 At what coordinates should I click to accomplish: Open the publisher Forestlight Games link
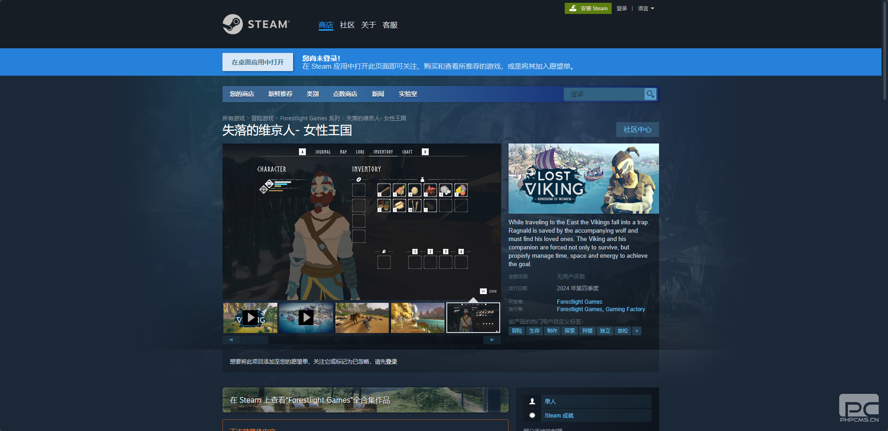tap(580, 309)
